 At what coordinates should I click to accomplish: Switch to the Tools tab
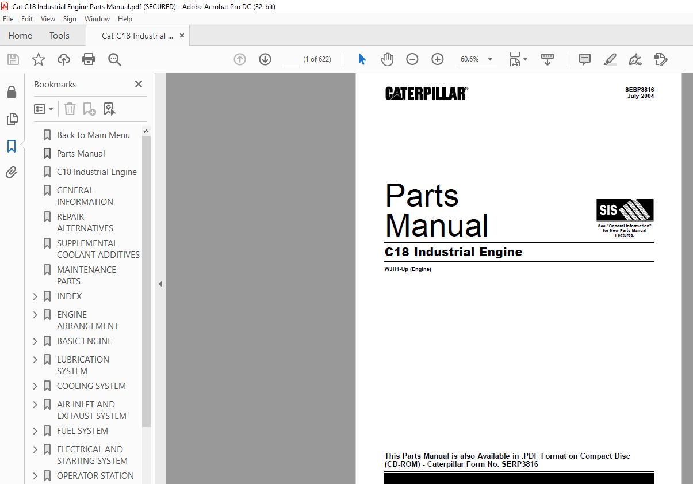click(x=59, y=36)
